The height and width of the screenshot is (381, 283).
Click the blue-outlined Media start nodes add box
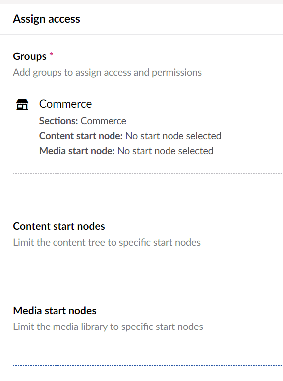click(x=148, y=354)
